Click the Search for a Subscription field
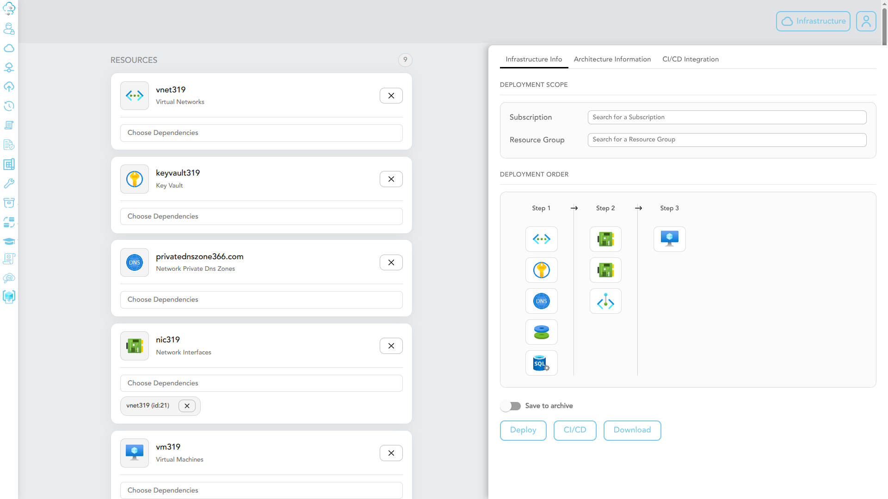The width and height of the screenshot is (888, 499). pyautogui.click(x=727, y=117)
